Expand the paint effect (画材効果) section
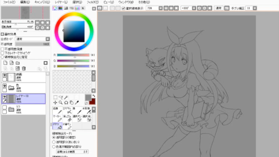 [x=2, y=34]
